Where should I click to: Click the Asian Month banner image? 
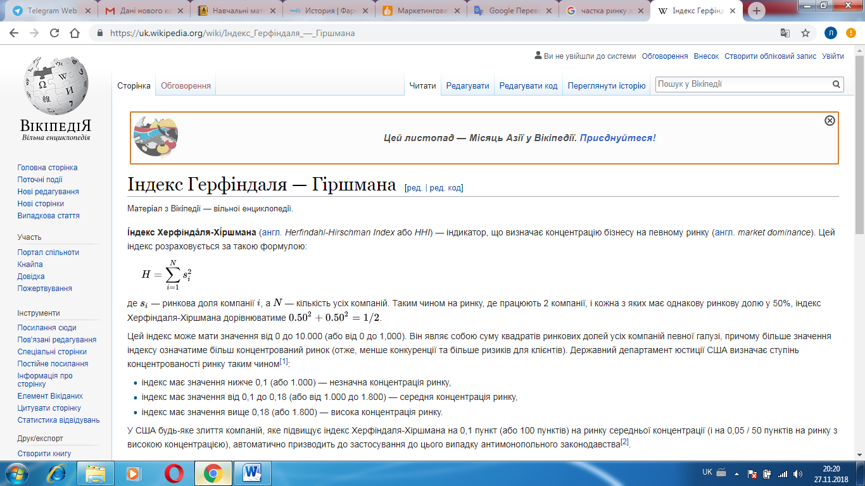(x=156, y=137)
